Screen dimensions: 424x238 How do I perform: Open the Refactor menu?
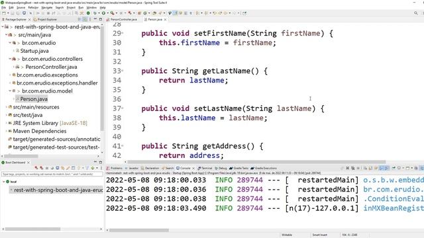pyautogui.click(x=33, y=7)
